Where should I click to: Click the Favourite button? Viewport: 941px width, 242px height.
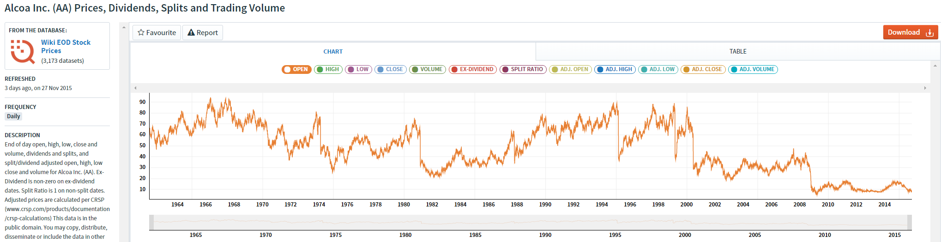pyautogui.click(x=157, y=32)
